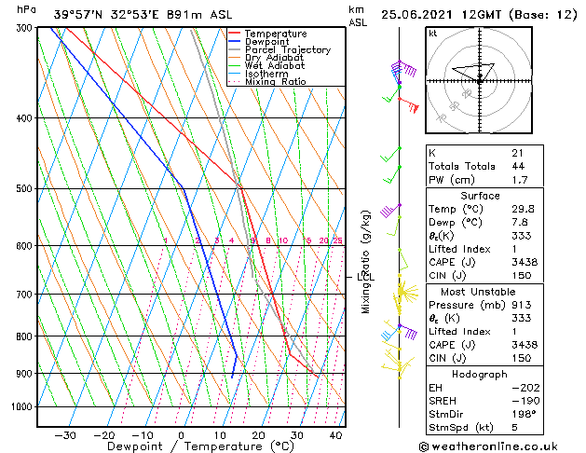
Task: Click the 'Surface' section heading
Action: click(x=480, y=196)
